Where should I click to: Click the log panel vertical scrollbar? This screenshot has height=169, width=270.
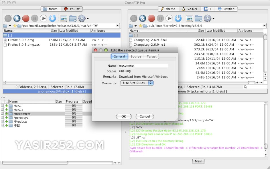266,146
